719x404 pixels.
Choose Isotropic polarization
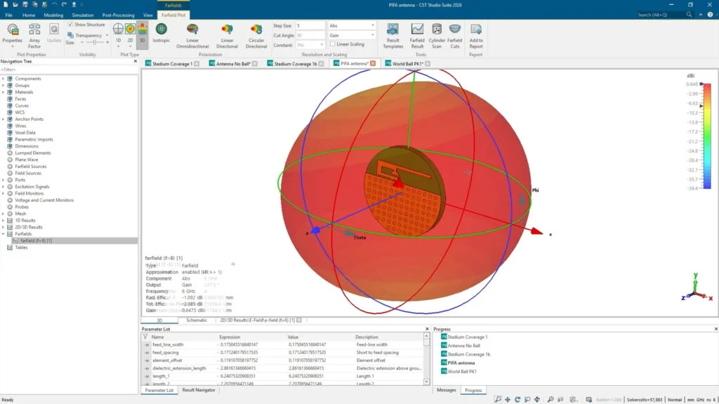pos(161,34)
